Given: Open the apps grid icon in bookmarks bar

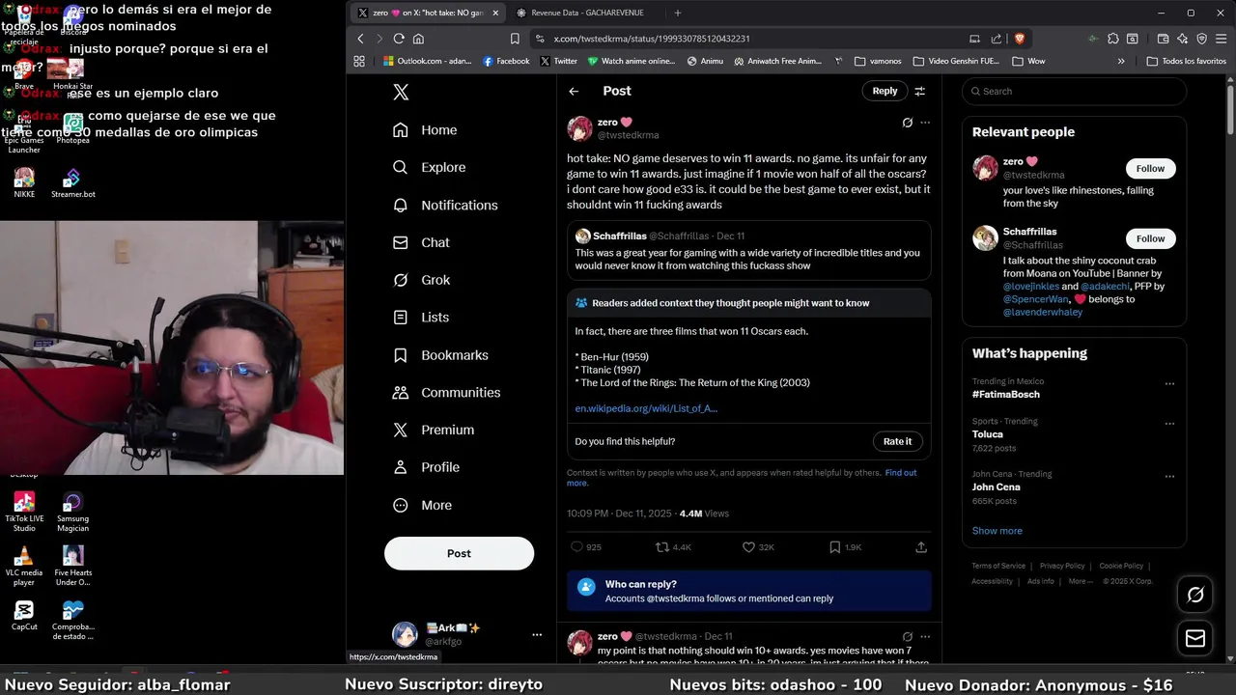Looking at the screenshot, I should (x=359, y=61).
